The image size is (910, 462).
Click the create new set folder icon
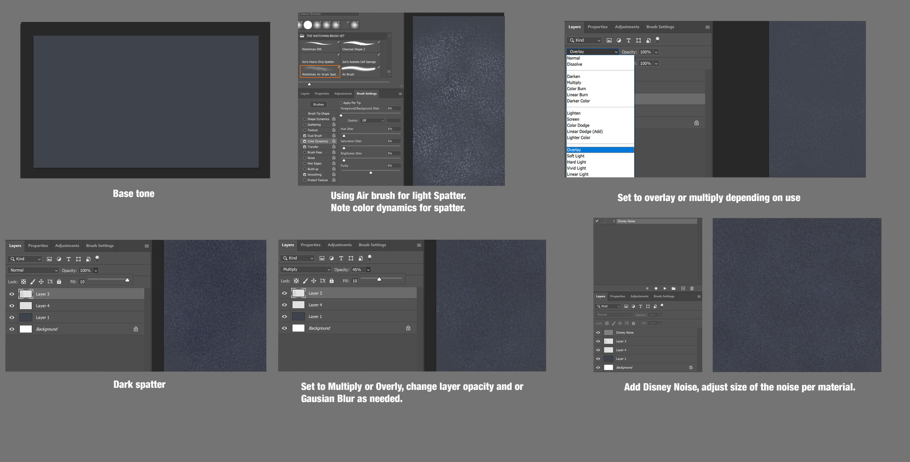coord(674,288)
